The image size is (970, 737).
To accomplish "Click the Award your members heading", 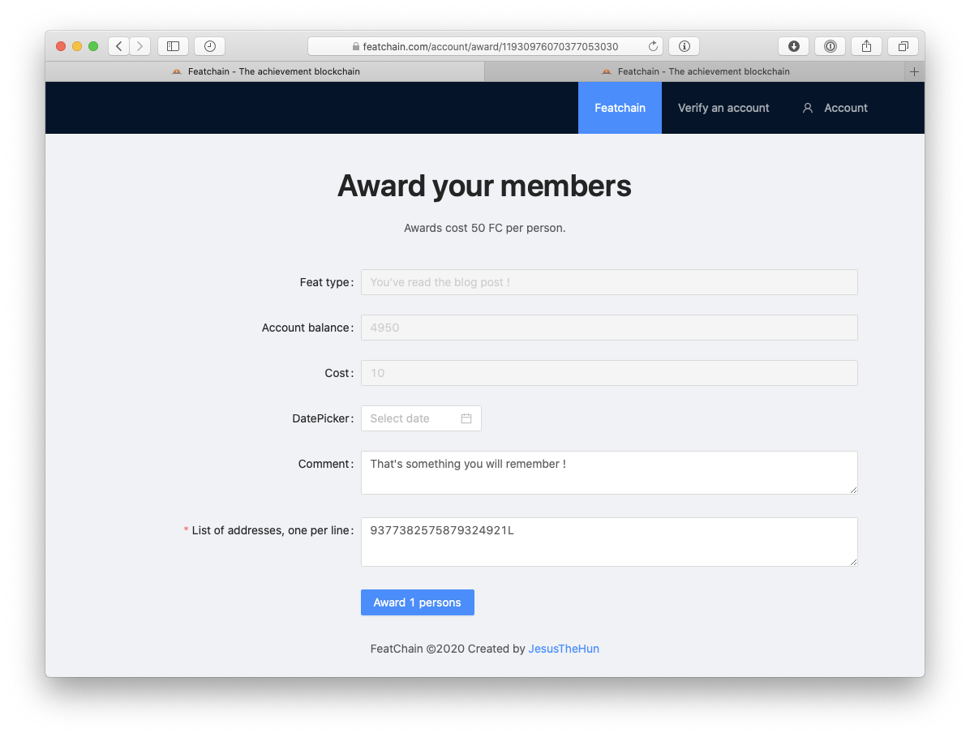I will [x=484, y=186].
